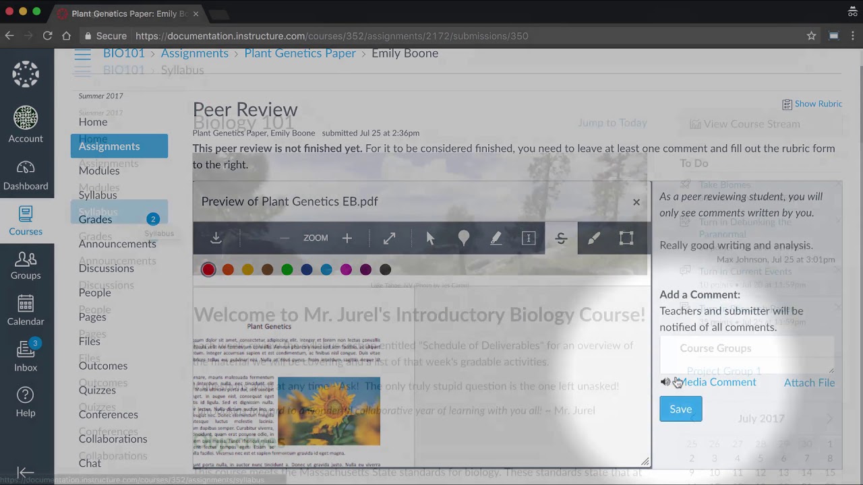Open the Calendar
This screenshot has width=863, height=485.
click(x=26, y=311)
